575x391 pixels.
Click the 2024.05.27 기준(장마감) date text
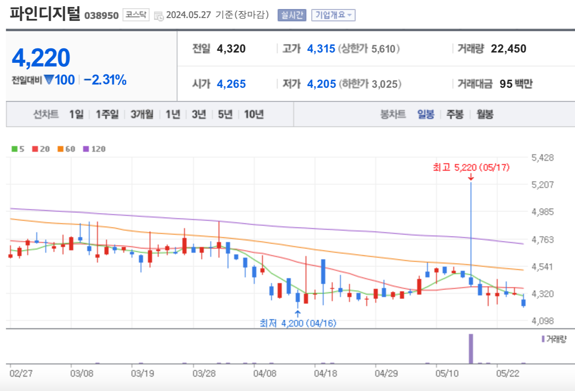(218, 15)
